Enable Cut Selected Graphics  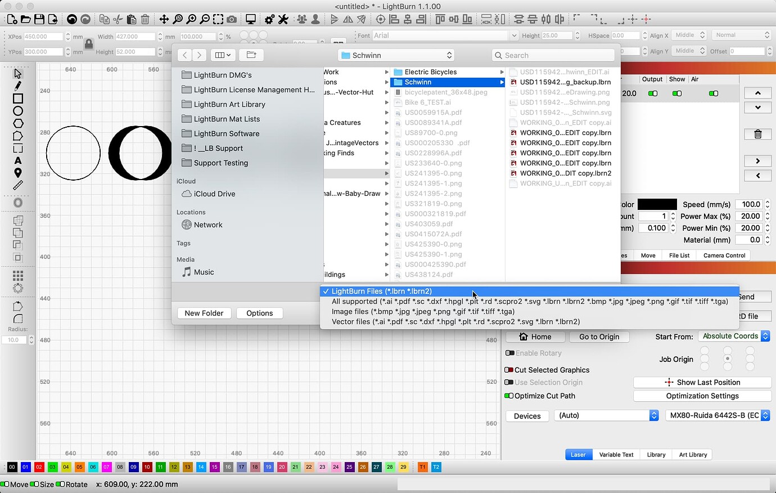(x=508, y=370)
